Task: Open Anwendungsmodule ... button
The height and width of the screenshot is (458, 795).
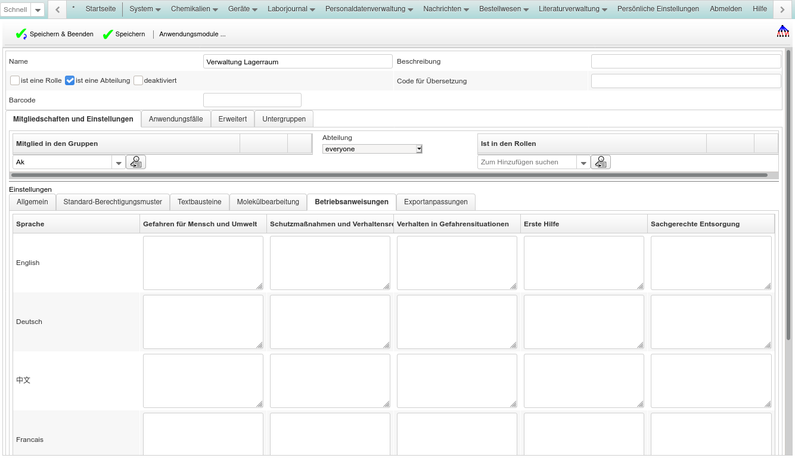Action: (x=192, y=35)
